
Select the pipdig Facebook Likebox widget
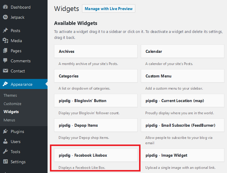pos(96,155)
